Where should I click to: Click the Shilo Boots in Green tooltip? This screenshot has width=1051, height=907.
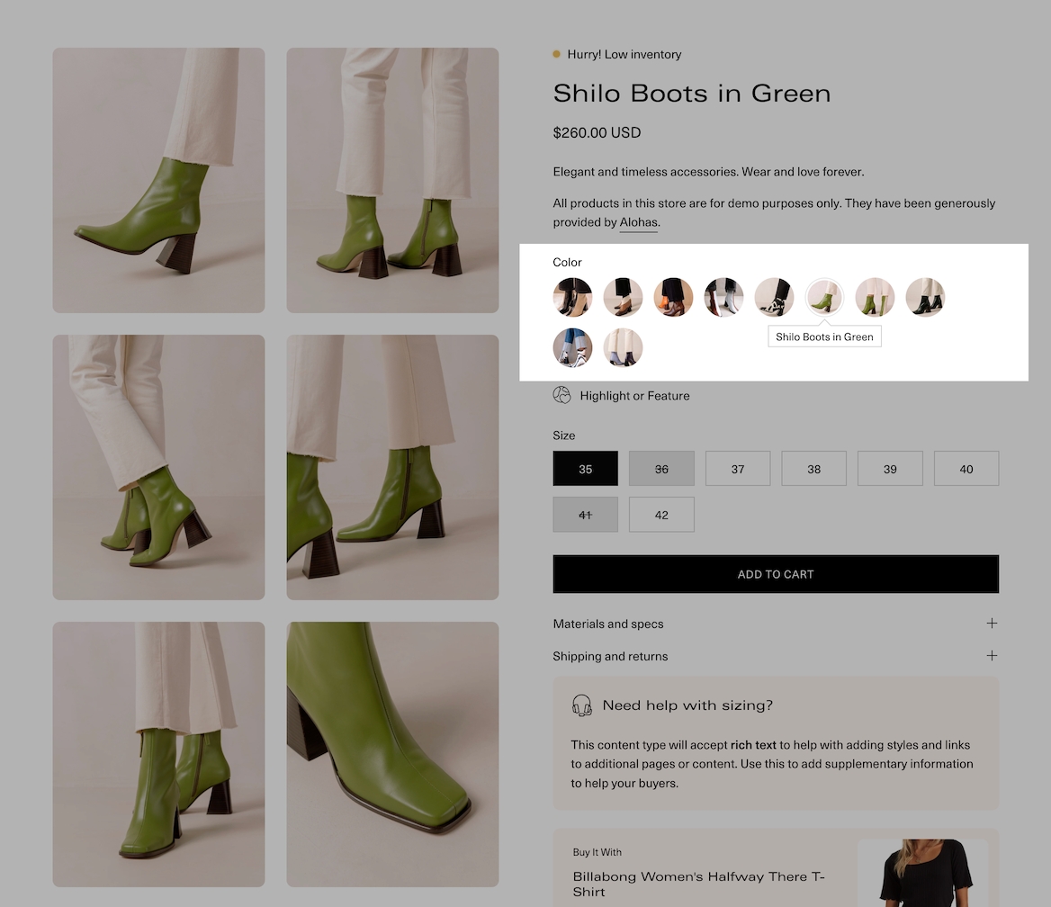click(x=824, y=337)
